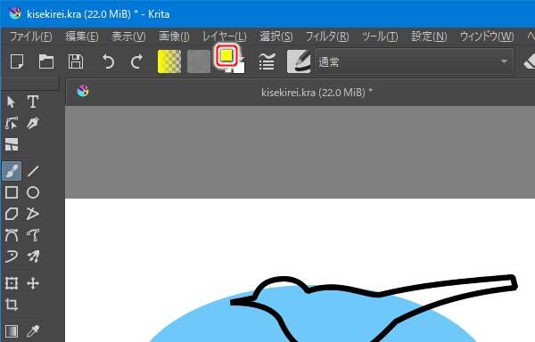The image size is (535, 342).
Task: Open the brush settings editor
Action: (267, 61)
